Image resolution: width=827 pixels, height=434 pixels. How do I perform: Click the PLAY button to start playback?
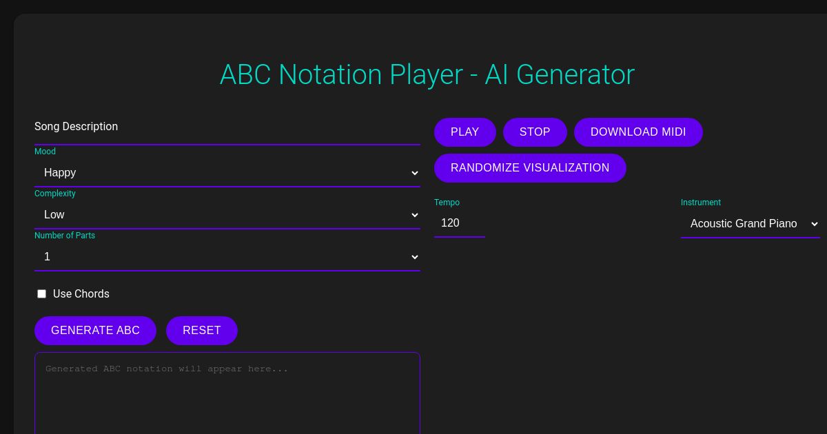pos(464,132)
